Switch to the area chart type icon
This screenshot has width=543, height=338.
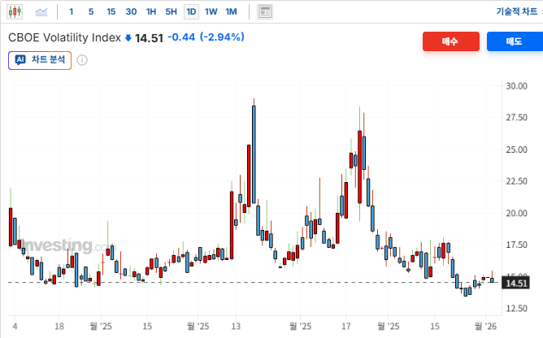tap(41, 12)
